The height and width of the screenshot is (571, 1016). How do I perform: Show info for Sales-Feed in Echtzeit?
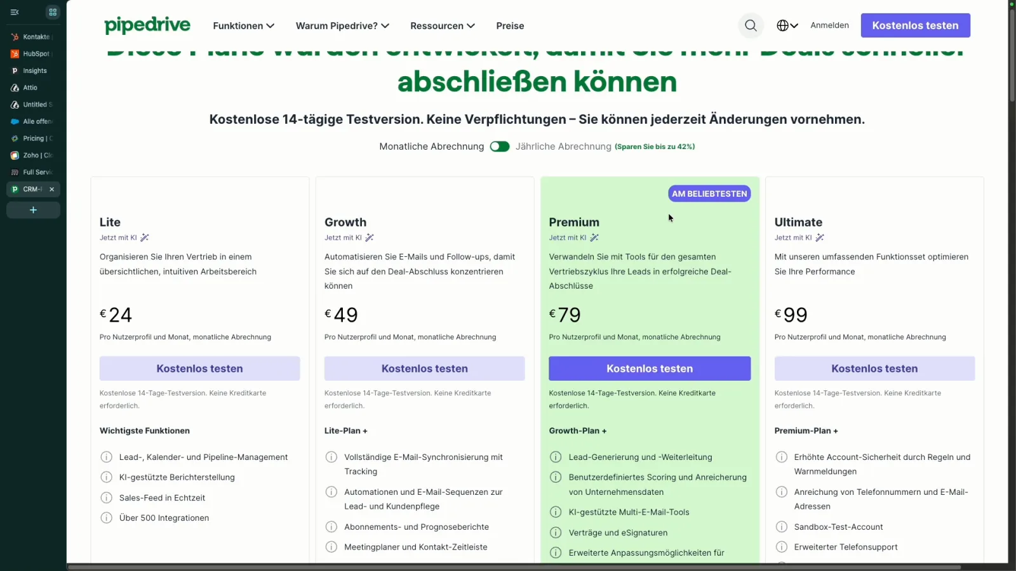tap(107, 497)
